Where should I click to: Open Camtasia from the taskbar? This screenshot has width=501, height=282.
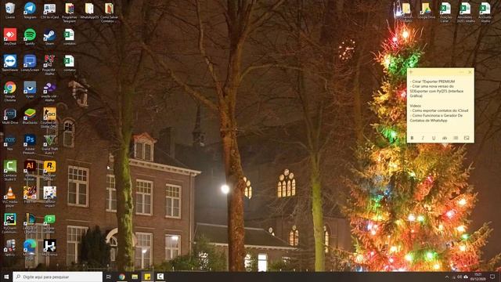pos(160,277)
